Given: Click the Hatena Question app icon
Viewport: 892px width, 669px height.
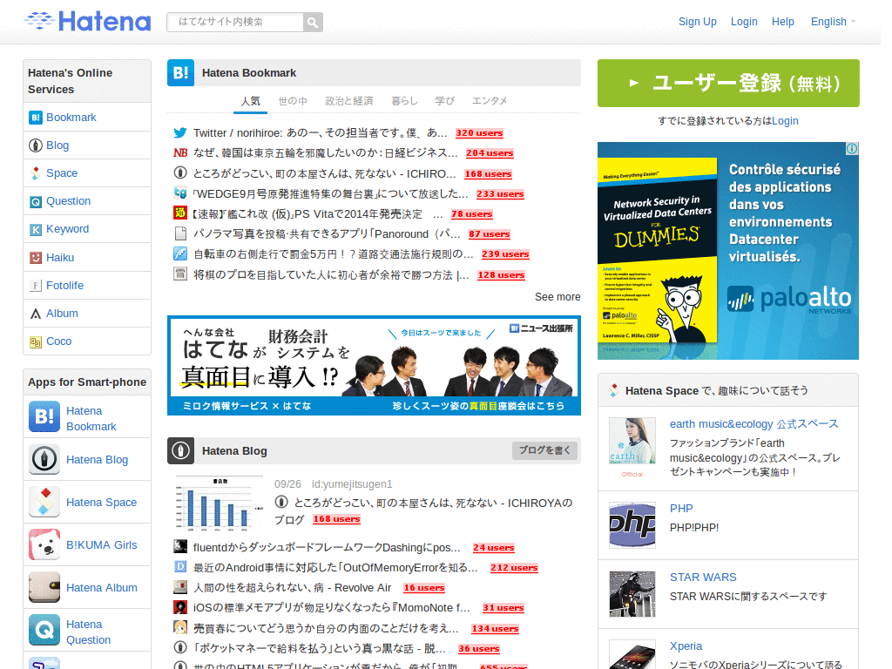Looking at the screenshot, I should pos(44,630).
